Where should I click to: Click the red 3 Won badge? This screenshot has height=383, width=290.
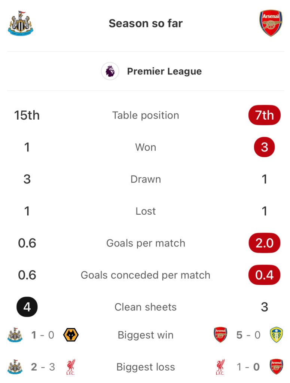(264, 147)
